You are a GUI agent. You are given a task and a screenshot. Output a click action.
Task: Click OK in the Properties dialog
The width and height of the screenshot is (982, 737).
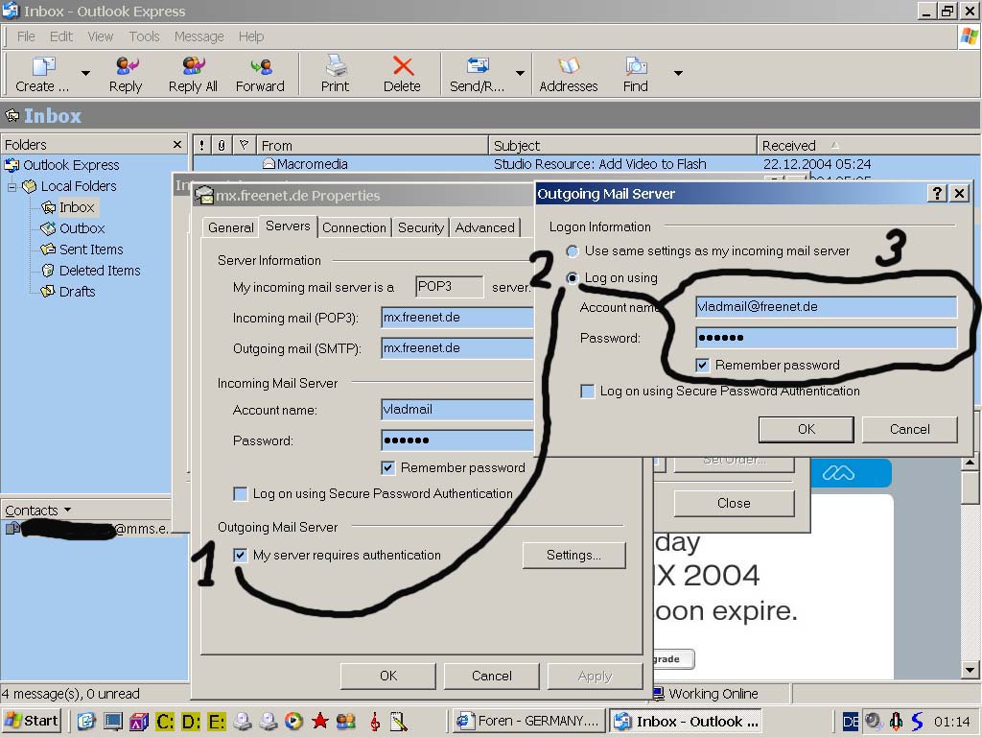click(388, 676)
